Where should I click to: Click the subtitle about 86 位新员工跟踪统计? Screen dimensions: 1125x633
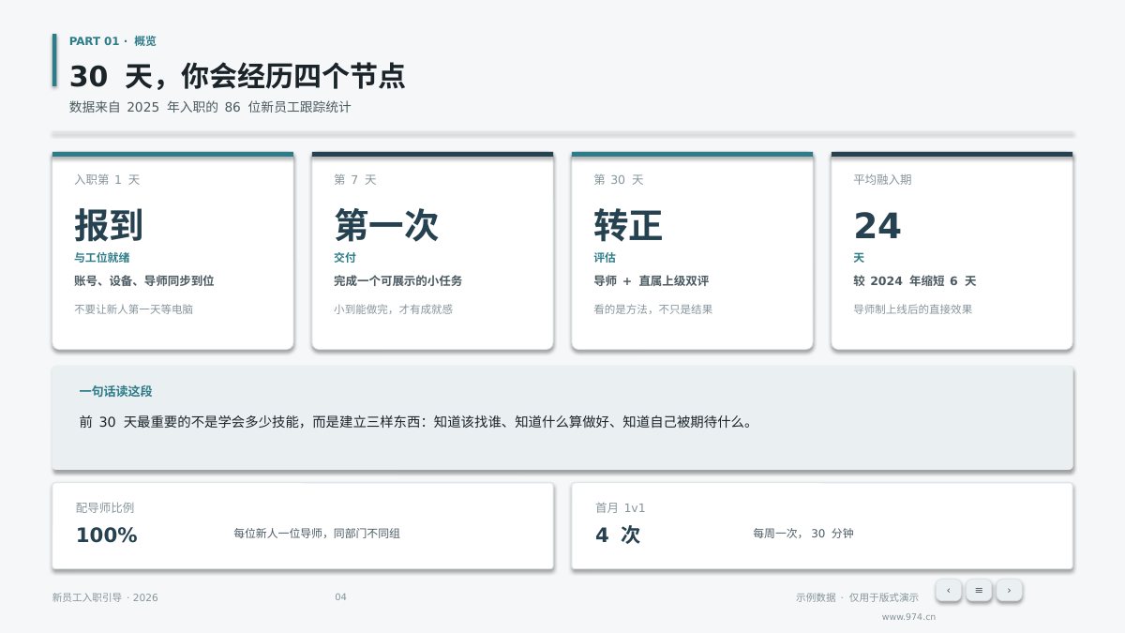pyautogui.click(x=210, y=107)
